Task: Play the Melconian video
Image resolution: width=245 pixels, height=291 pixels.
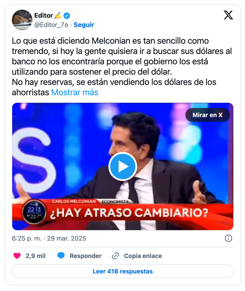Action: (122, 166)
